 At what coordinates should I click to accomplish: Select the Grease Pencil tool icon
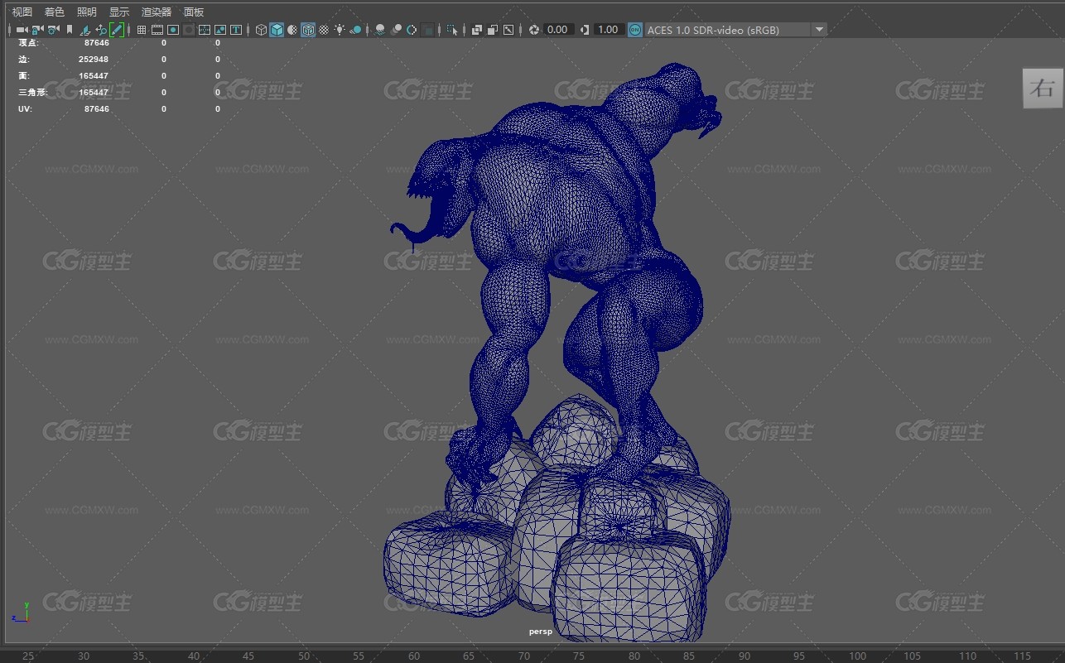pos(117,30)
